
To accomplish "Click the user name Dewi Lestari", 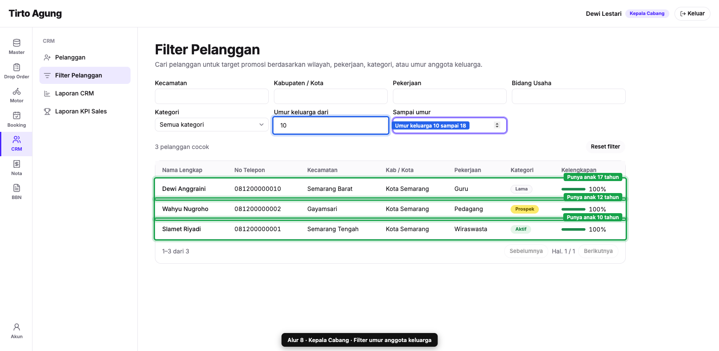I will coord(603,14).
